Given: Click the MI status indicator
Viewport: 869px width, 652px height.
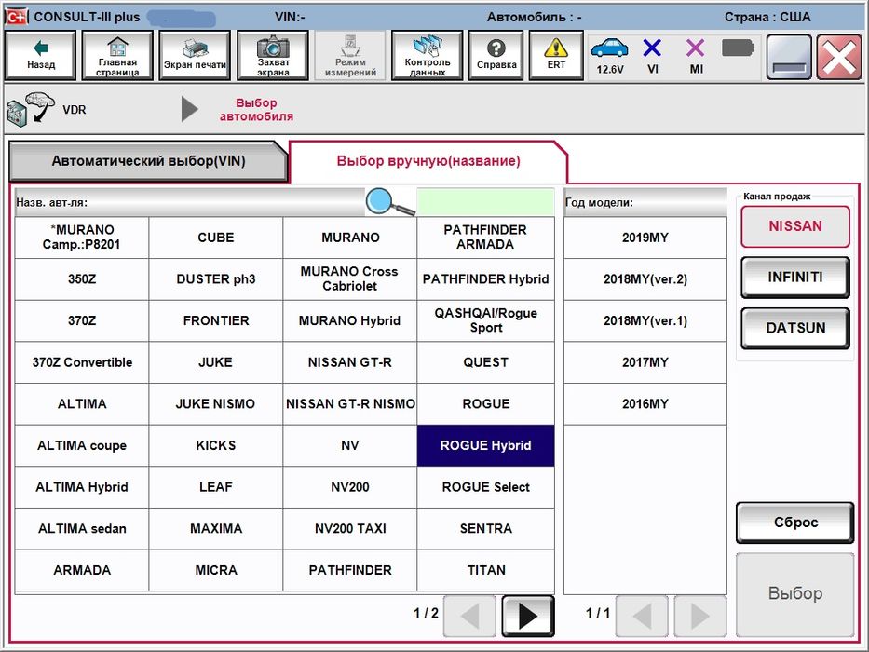Looking at the screenshot, I should coord(696,56).
